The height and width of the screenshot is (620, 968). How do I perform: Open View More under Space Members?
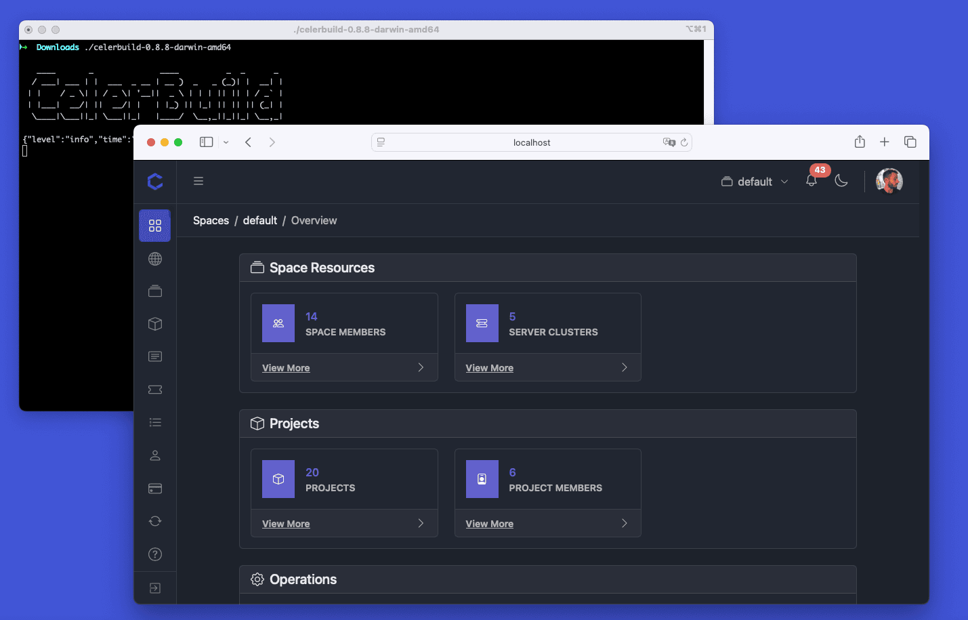click(x=286, y=368)
